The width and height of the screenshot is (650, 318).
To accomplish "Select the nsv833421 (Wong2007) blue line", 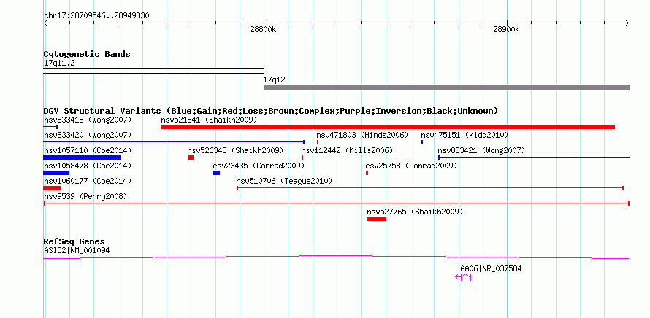I will click(534, 158).
